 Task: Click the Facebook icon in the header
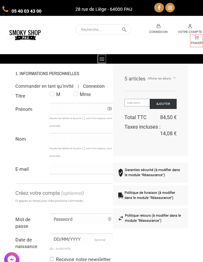[x=159, y=8]
